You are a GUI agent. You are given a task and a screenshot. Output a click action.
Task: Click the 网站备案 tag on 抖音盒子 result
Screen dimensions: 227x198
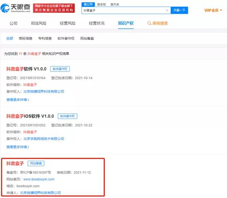coord(36,163)
